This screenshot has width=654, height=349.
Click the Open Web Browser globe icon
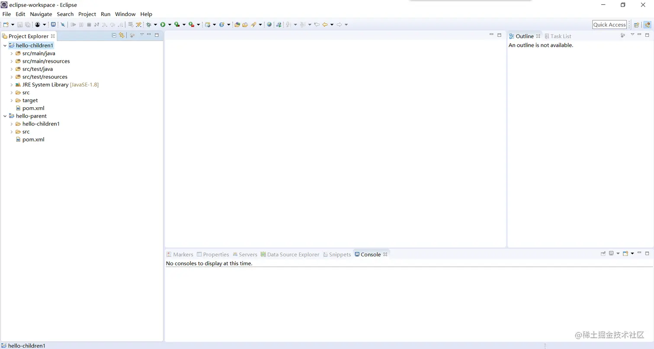pos(269,25)
